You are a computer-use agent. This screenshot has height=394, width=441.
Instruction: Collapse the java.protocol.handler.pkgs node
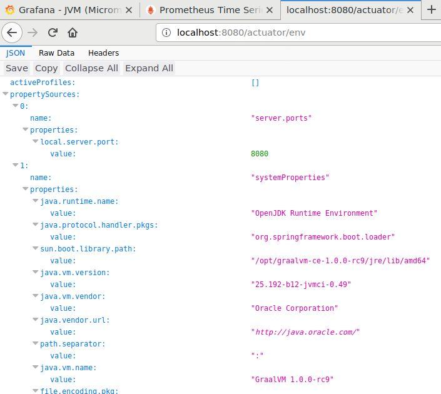point(36,225)
